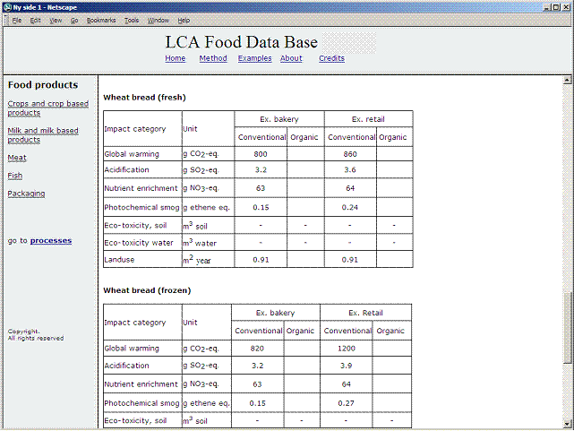Click the 'LCA Food Data Base' title

coord(241,42)
